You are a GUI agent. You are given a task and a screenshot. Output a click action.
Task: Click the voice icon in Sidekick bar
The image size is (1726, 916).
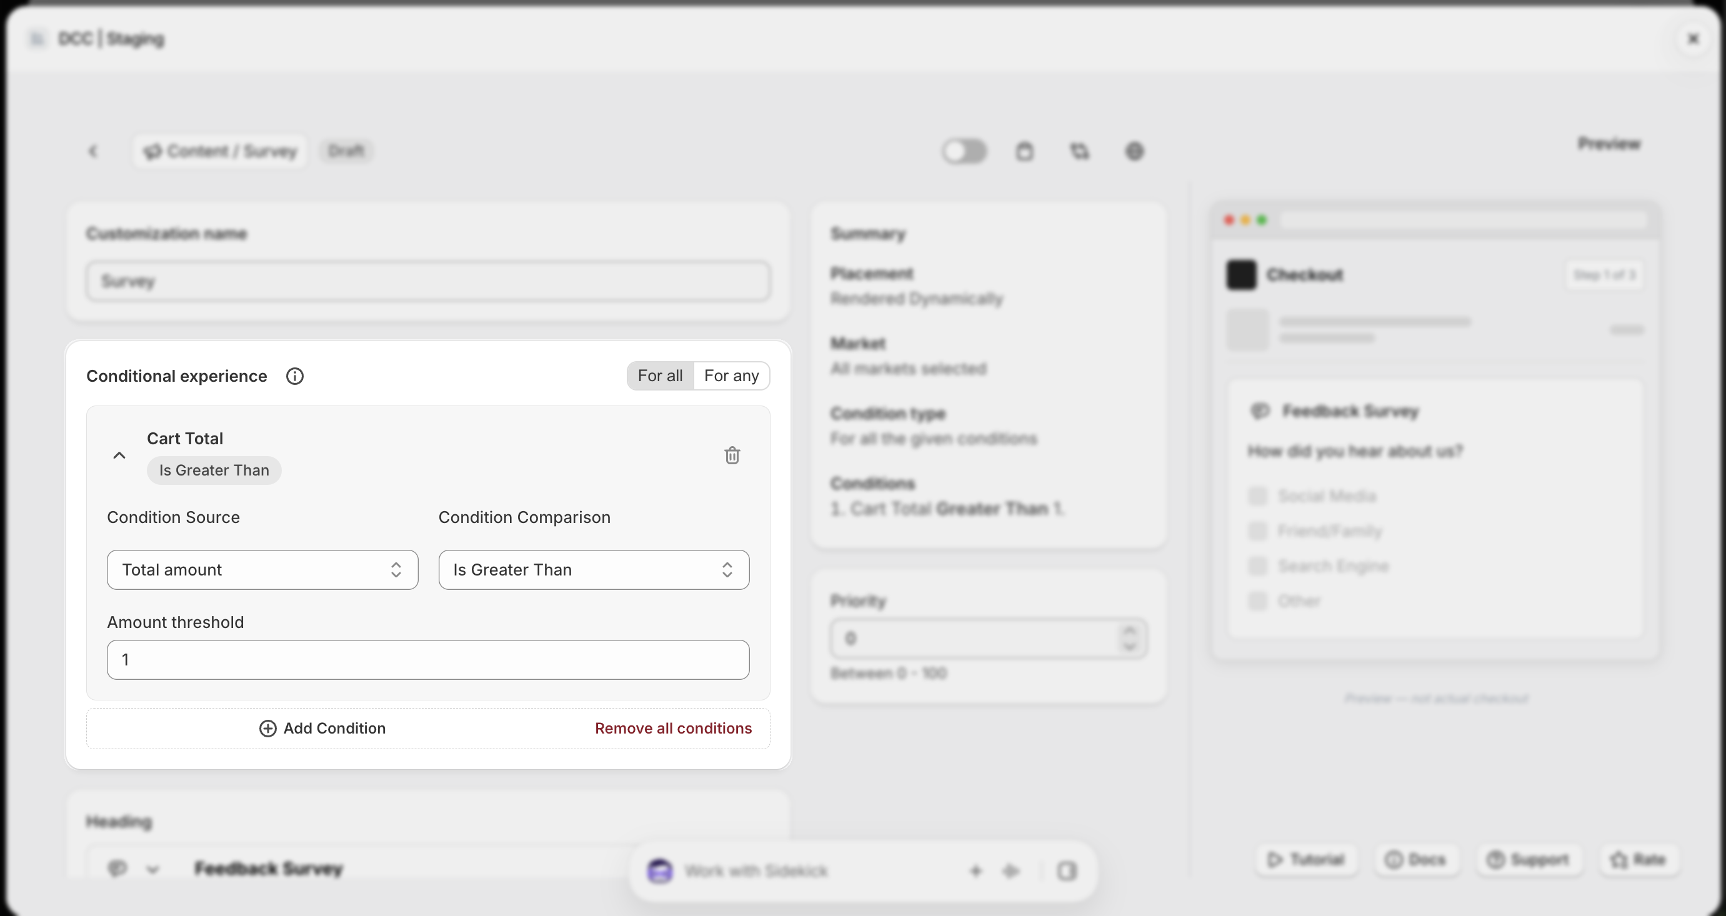pos(1011,871)
